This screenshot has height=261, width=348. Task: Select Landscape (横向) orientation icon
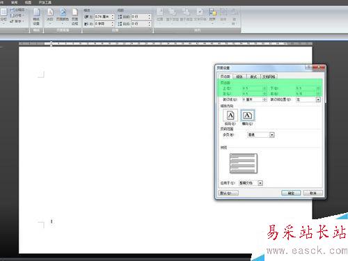(248, 116)
